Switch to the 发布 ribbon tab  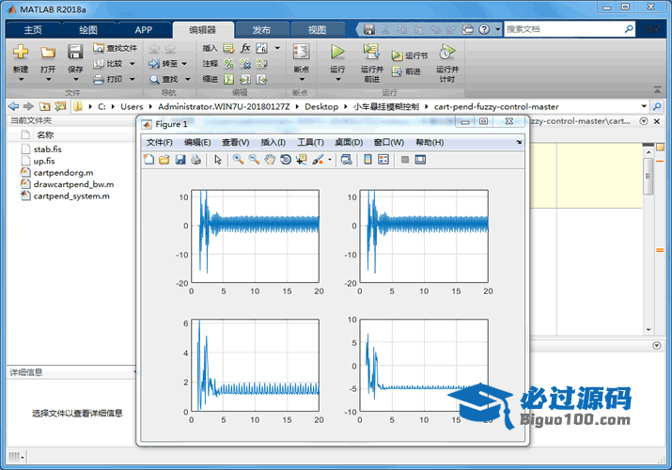tap(261, 30)
